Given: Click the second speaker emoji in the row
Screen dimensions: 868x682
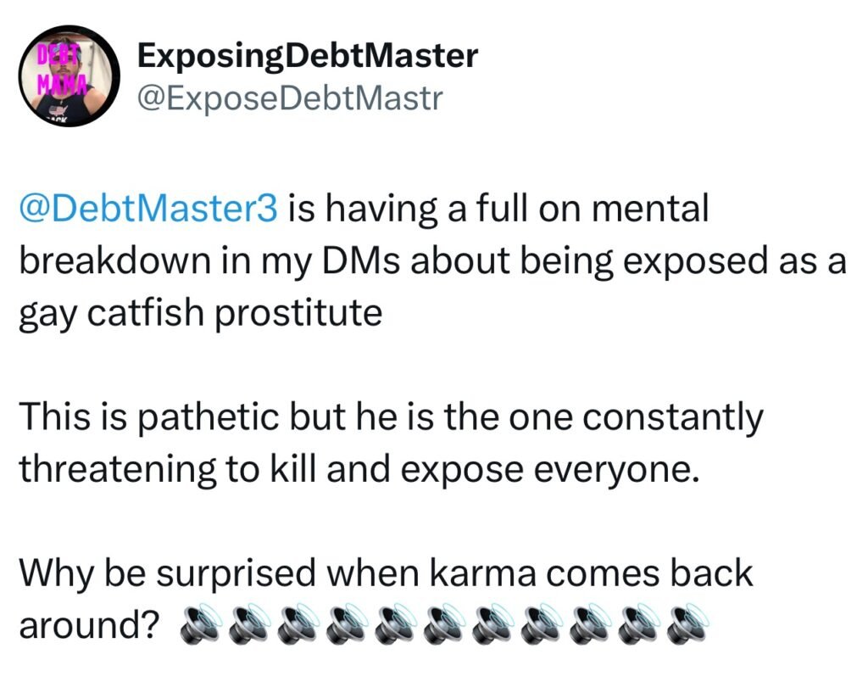Looking at the screenshot, I should (x=245, y=624).
